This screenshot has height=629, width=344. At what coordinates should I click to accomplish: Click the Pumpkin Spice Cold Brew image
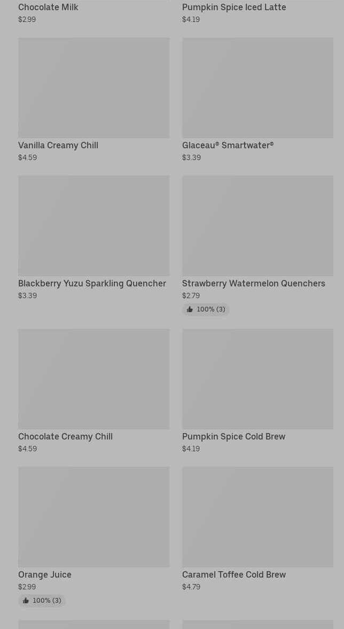[257, 379]
